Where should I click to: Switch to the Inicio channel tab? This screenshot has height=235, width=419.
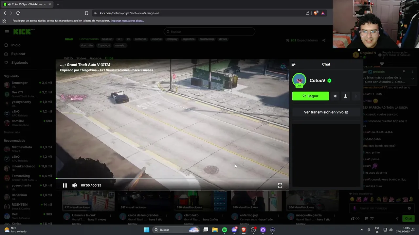tap(68, 58)
